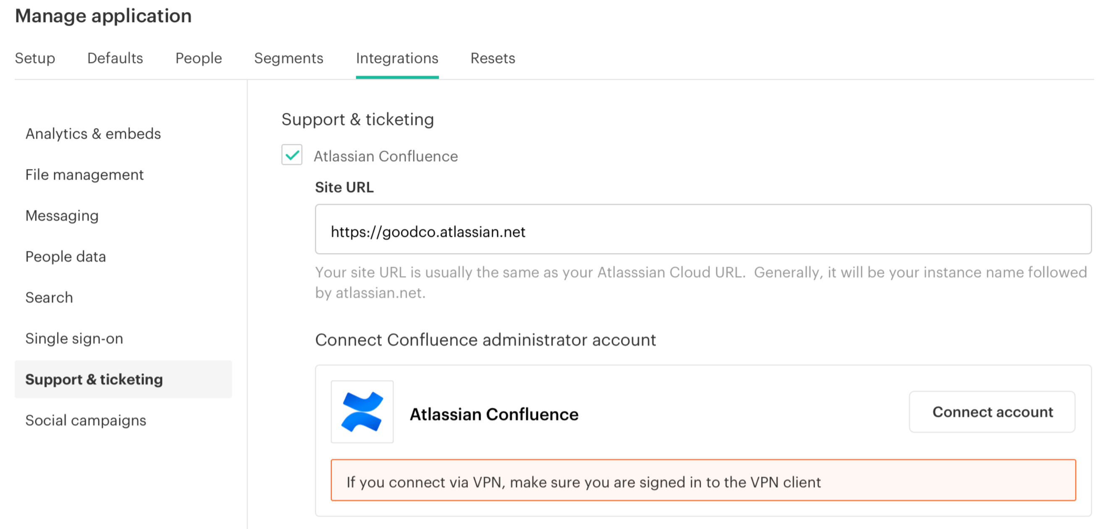Switch to the Segments tab
1108x529 pixels.
(289, 58)
